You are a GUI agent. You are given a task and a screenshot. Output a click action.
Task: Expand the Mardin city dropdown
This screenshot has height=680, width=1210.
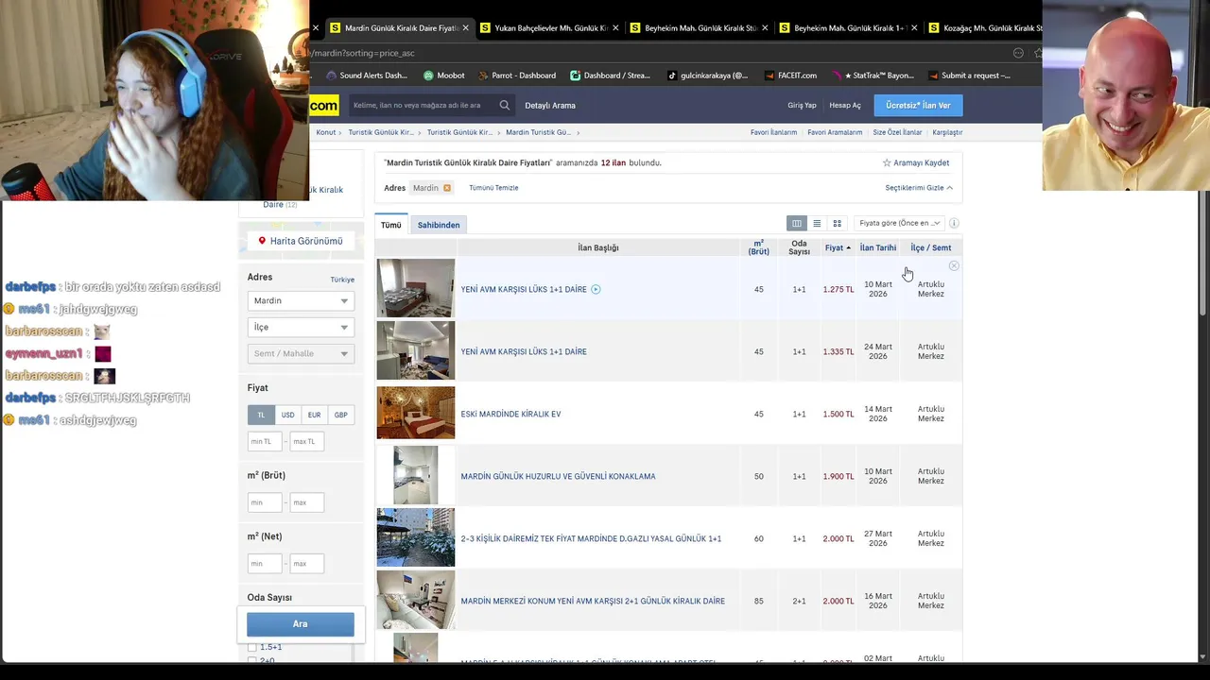(301, 300)
